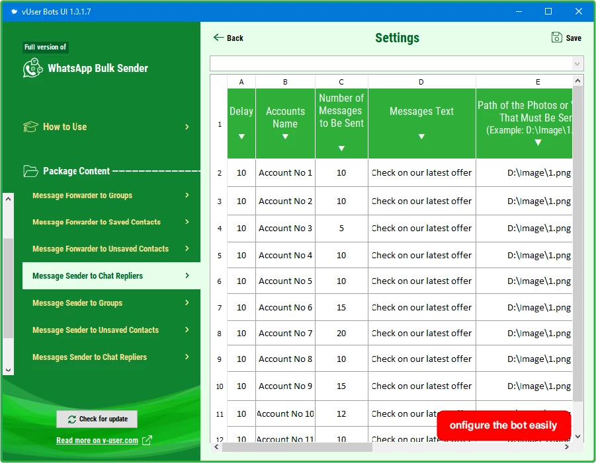Click the table scroll down arrow
The width and height of the screenshot is (596, 463).
tap(577, 437)
